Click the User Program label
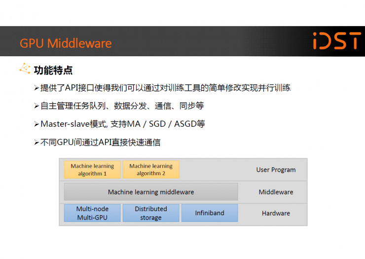 click(276, 170)
